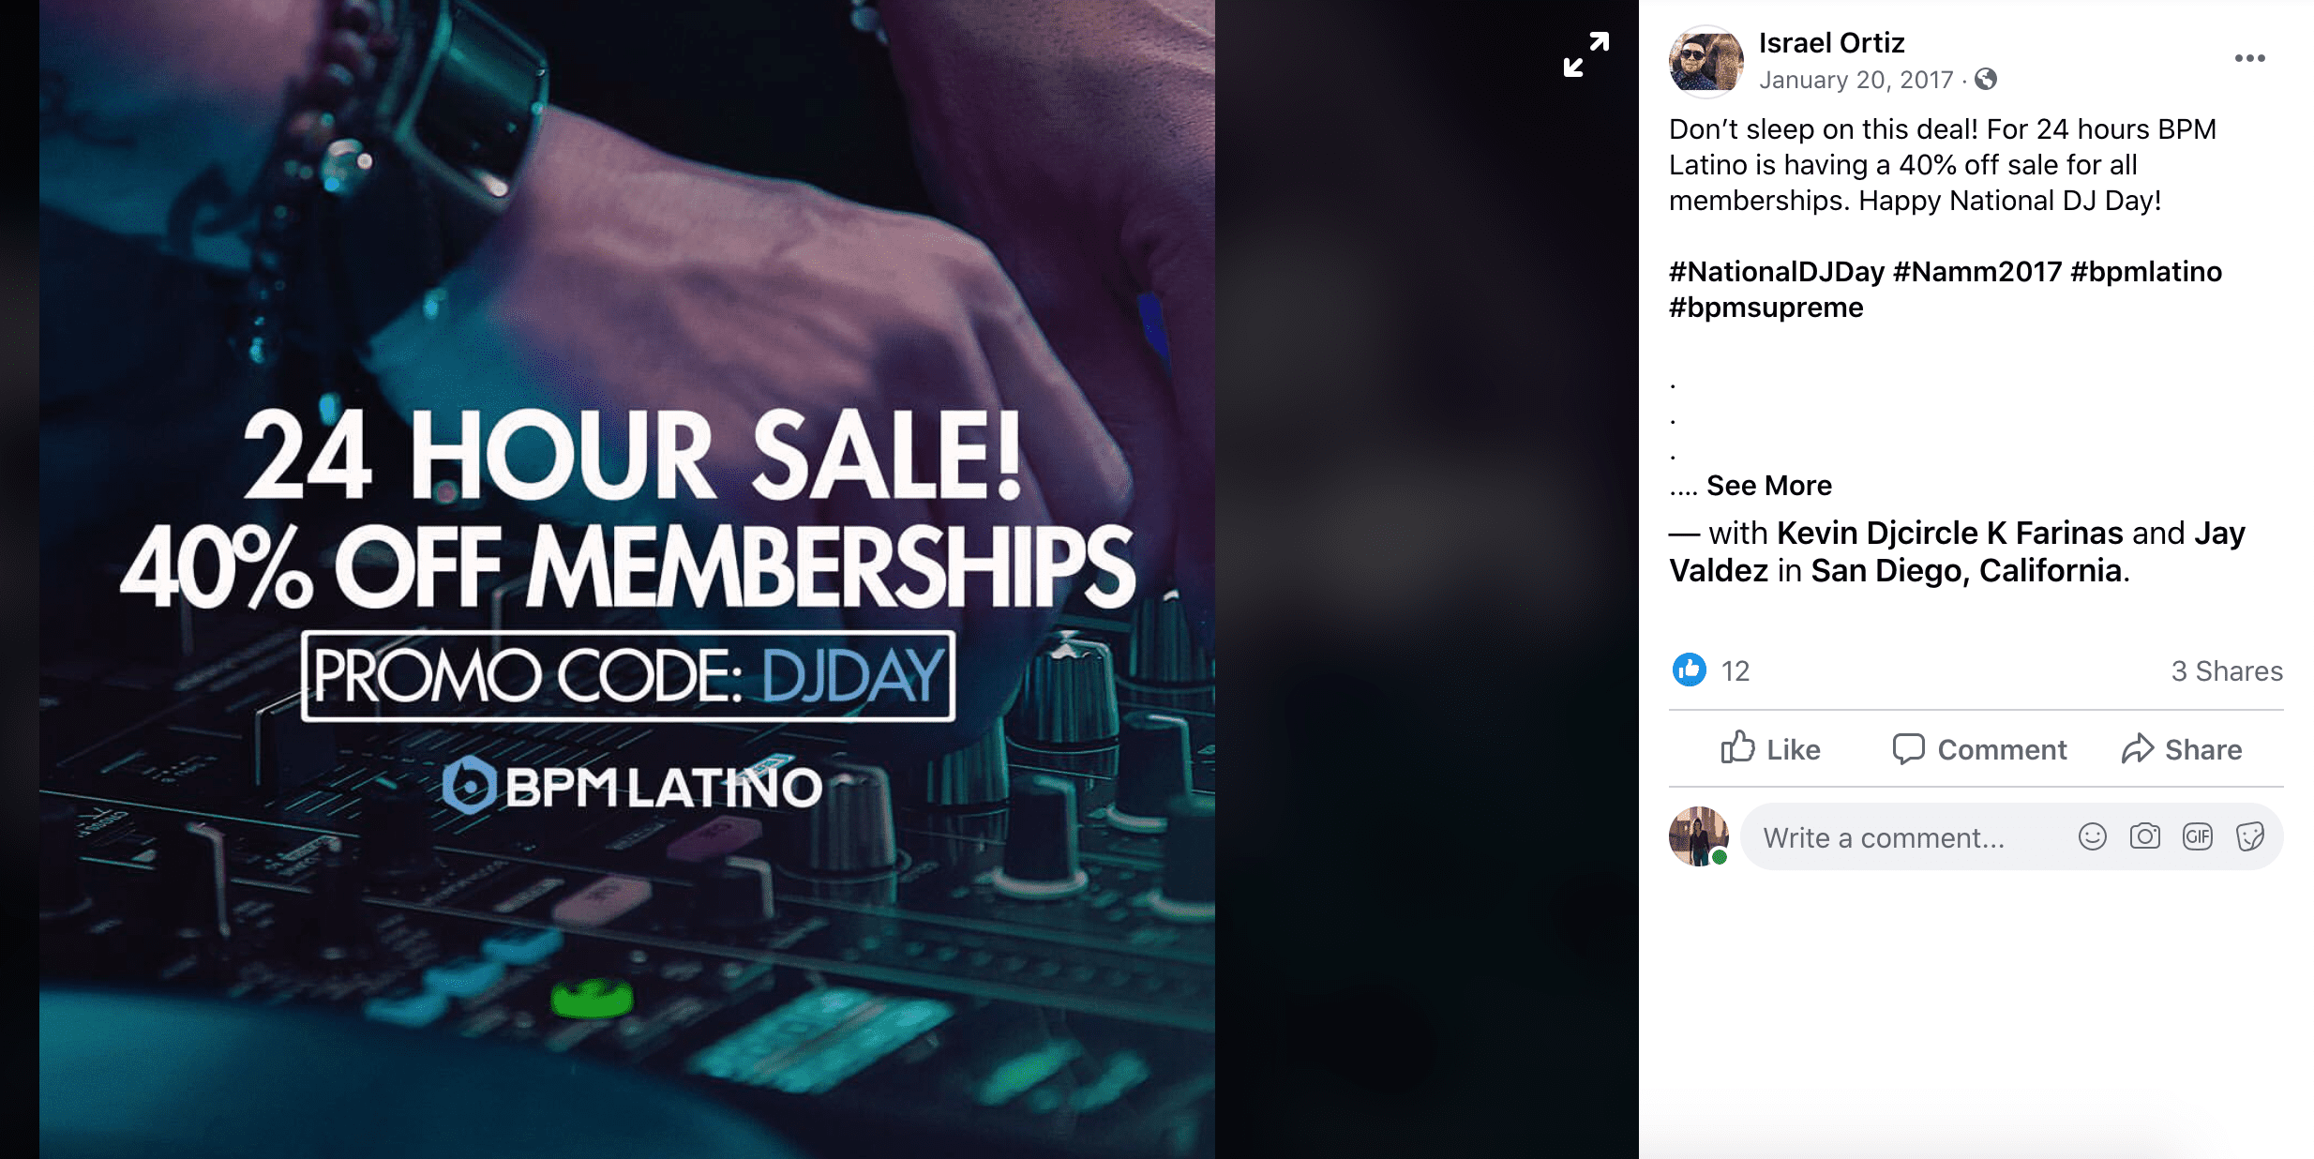2314x1159 pixels.
Task: Share this post
Action: click(x=2182, y=748)
